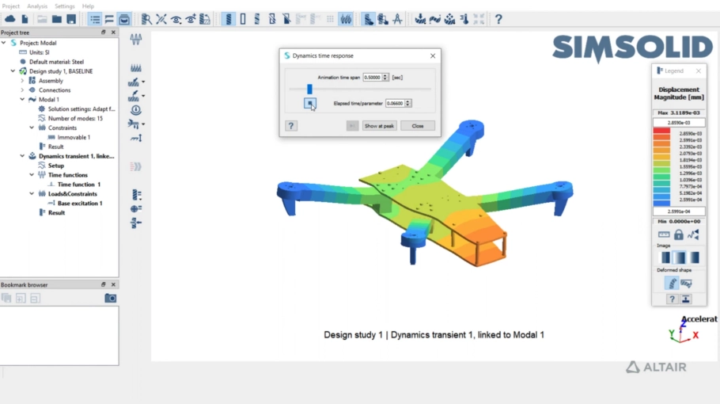The image size is (720, 404).
Task: Open help question mark in Legend panel
Action: coord(672,299)
